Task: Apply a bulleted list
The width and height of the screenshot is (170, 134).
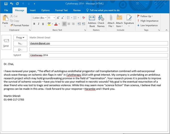Action: (x=68, y=18)
